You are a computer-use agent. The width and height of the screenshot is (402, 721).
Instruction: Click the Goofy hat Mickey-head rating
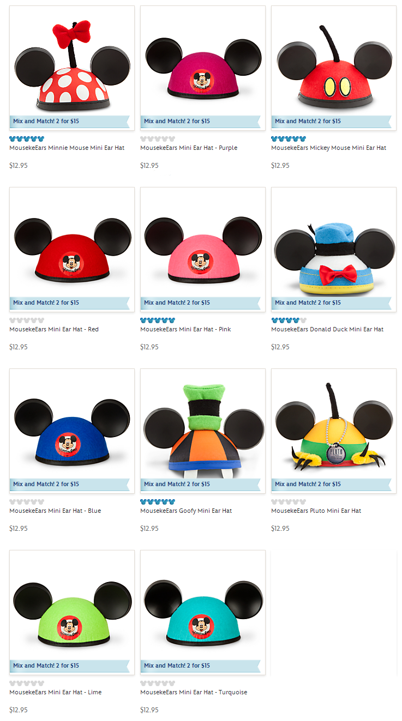coord(158,502)
